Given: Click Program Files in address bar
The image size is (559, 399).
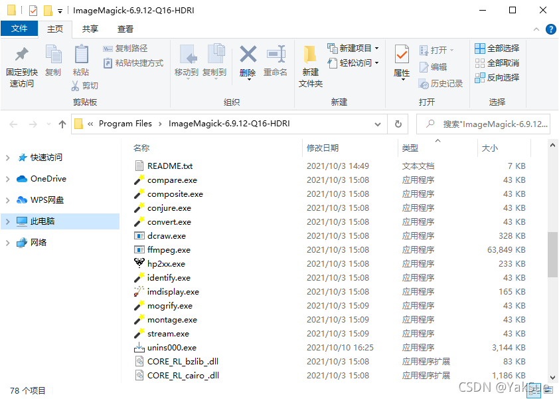Looking at the screenshot, I should [125, 124].
